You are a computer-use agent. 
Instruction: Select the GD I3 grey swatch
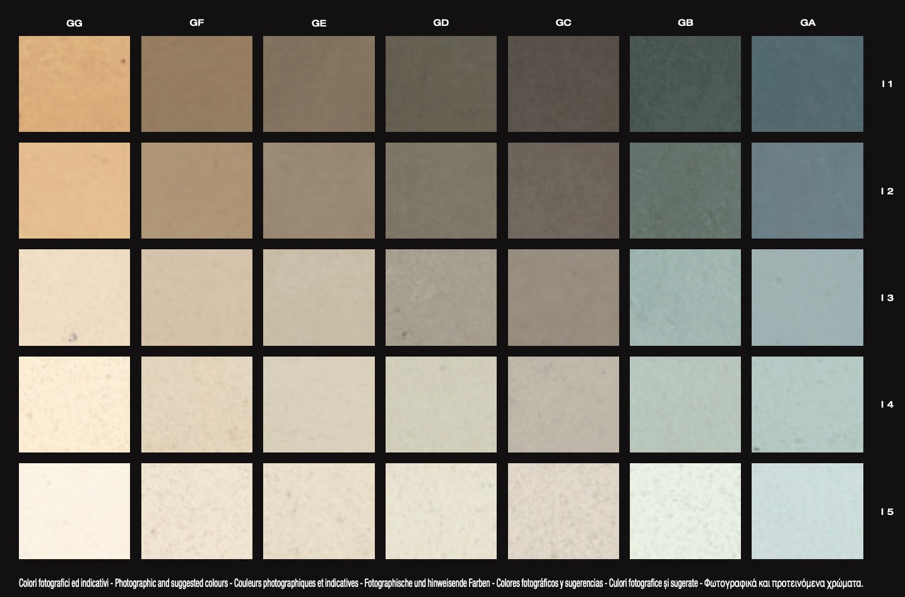[x=441, y=297]
